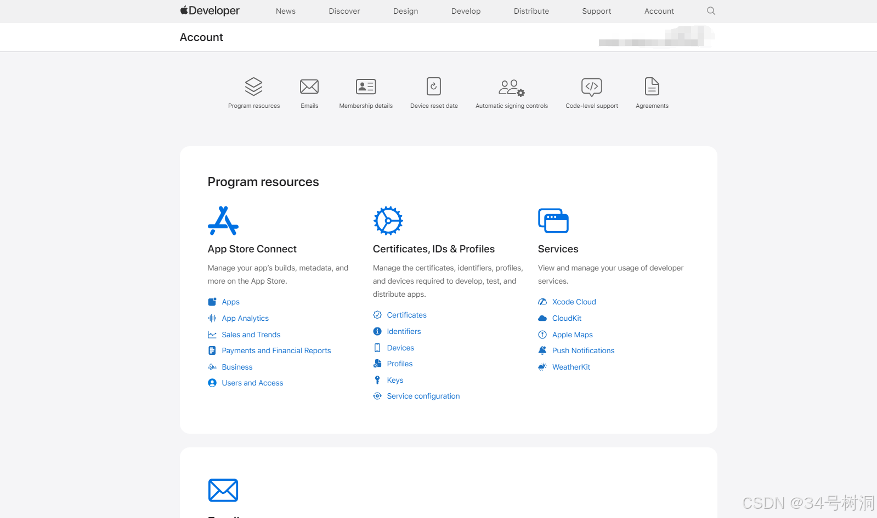Screen dimensions: 877x518
Task: Click the icon beside Business
Action: pyautogui.click(x=212, y=367)
